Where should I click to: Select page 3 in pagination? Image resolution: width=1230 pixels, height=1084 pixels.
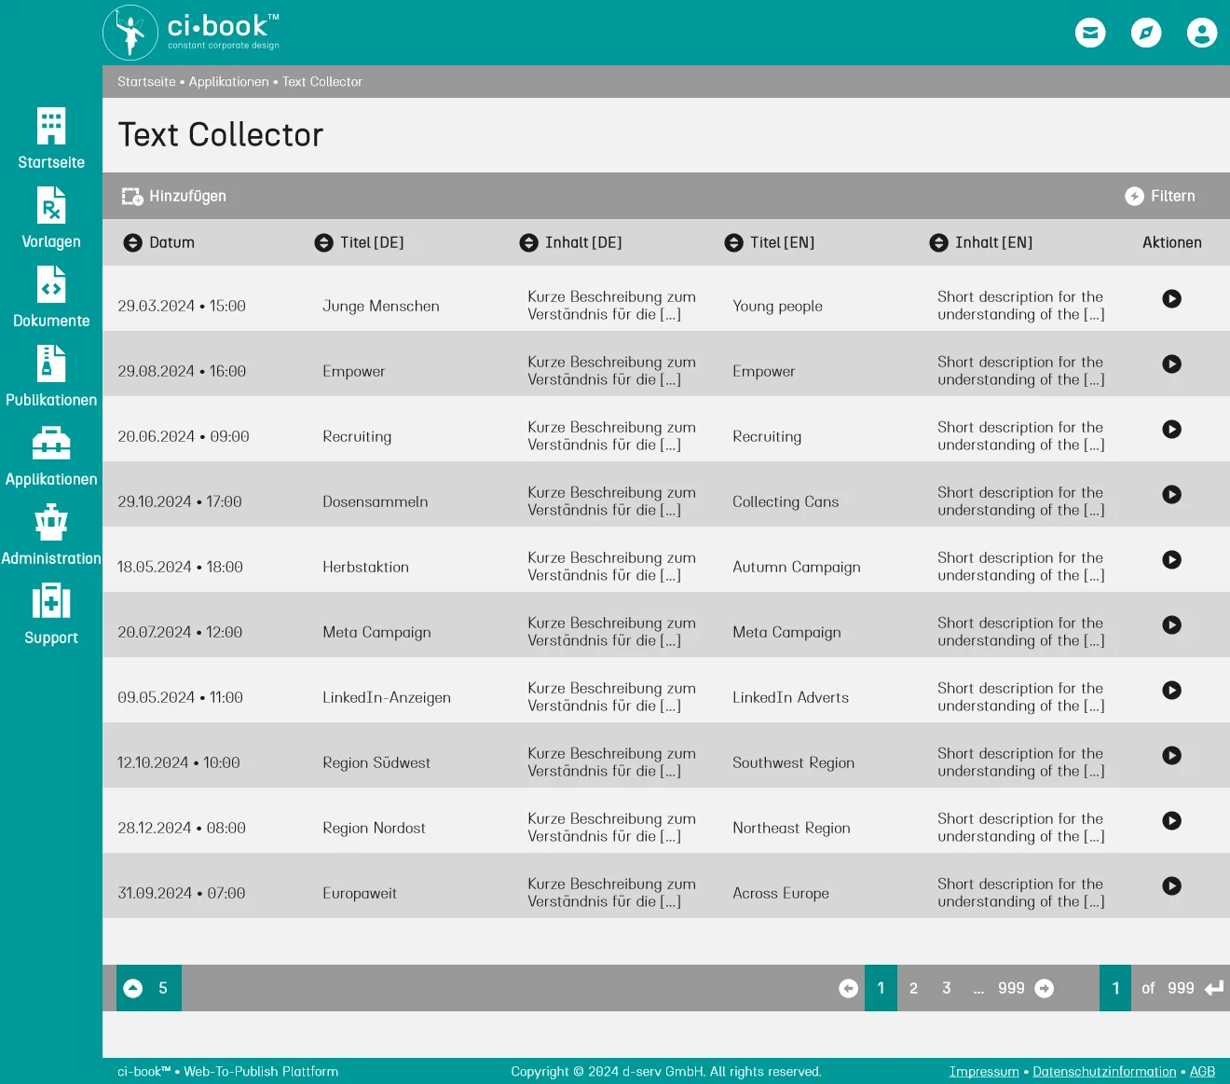coord(947,988)
